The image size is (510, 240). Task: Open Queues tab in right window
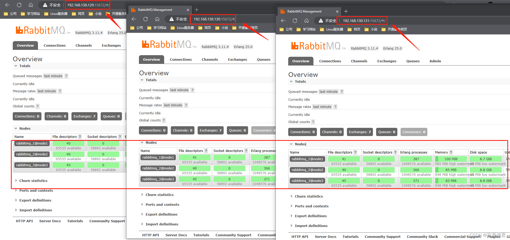[413, 61]
